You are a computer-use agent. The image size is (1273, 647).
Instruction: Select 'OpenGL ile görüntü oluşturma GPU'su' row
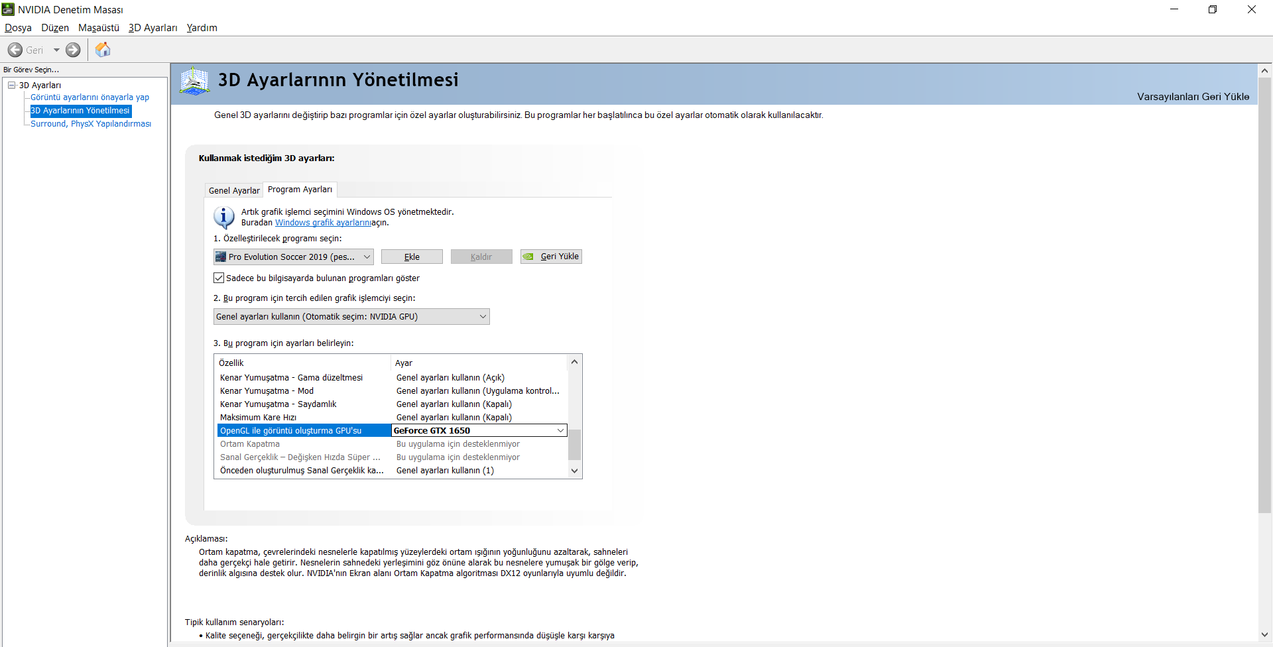(304, 430)
